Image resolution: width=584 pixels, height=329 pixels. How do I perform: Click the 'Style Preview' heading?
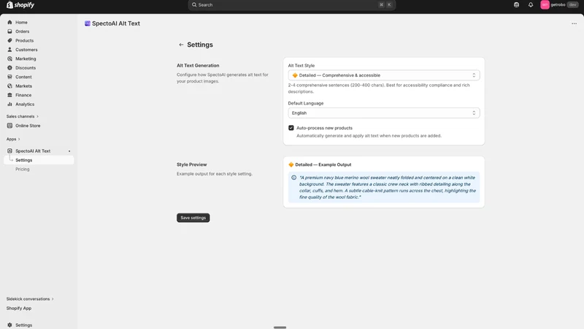[191, 164]
